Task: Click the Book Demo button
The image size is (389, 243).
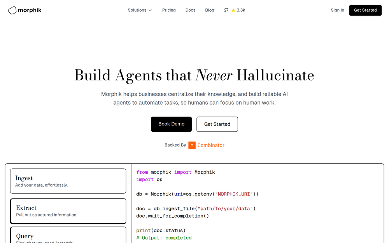Action: pos(171,124)
